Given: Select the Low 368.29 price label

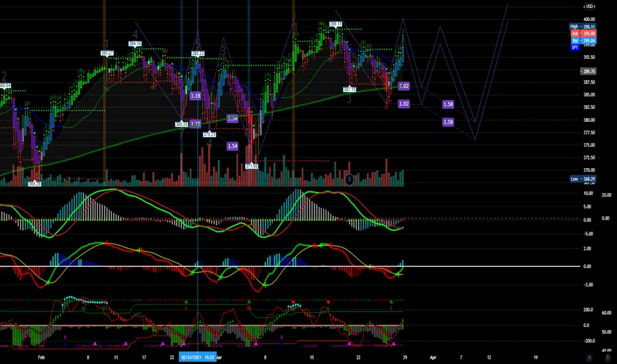Looking at the screenshot, I should coord(583,179).
